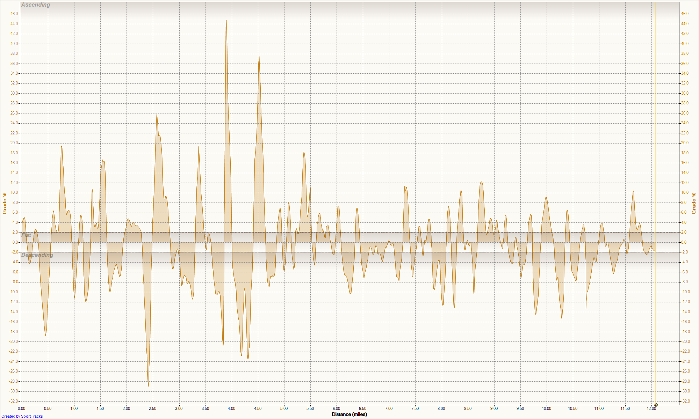
Task: Select the Descending zone label
Action: tap(37, 255)
